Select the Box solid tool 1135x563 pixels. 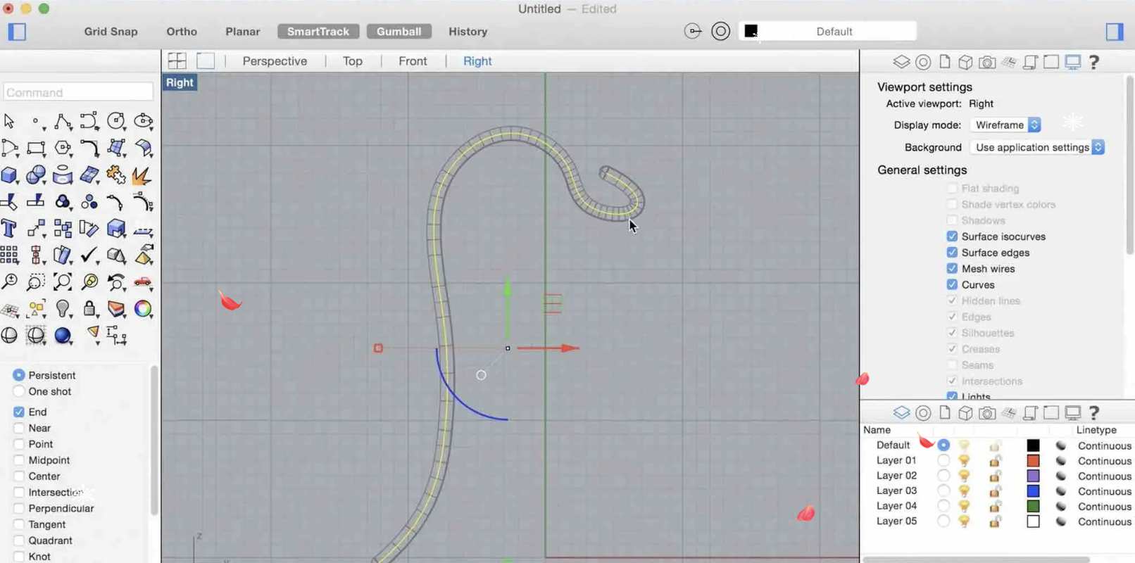click(x=9, y=175)
